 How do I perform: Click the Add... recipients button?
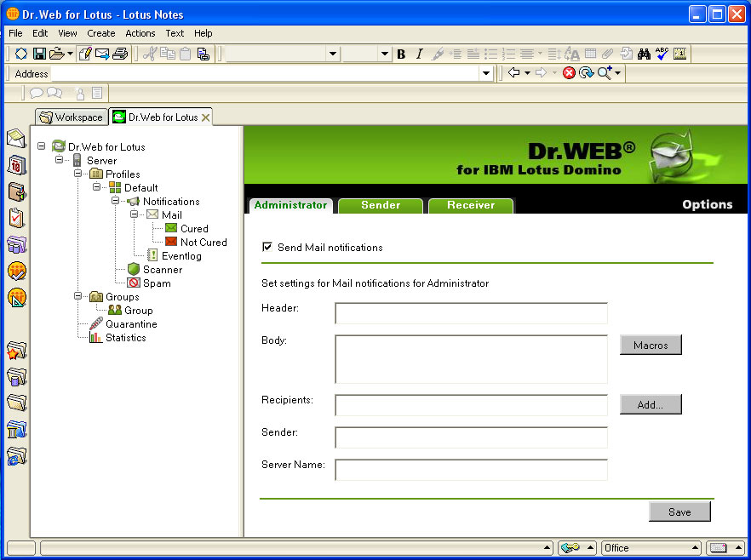coord(651,404)
